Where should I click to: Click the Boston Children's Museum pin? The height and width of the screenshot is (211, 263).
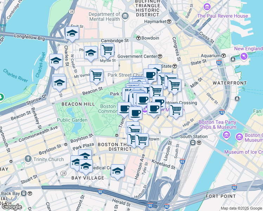tap(239, 137)
